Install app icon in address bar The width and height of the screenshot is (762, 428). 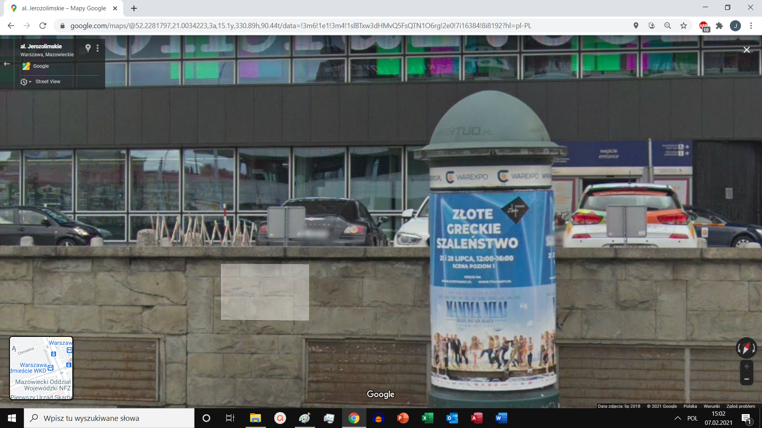[x=652, y=26]
